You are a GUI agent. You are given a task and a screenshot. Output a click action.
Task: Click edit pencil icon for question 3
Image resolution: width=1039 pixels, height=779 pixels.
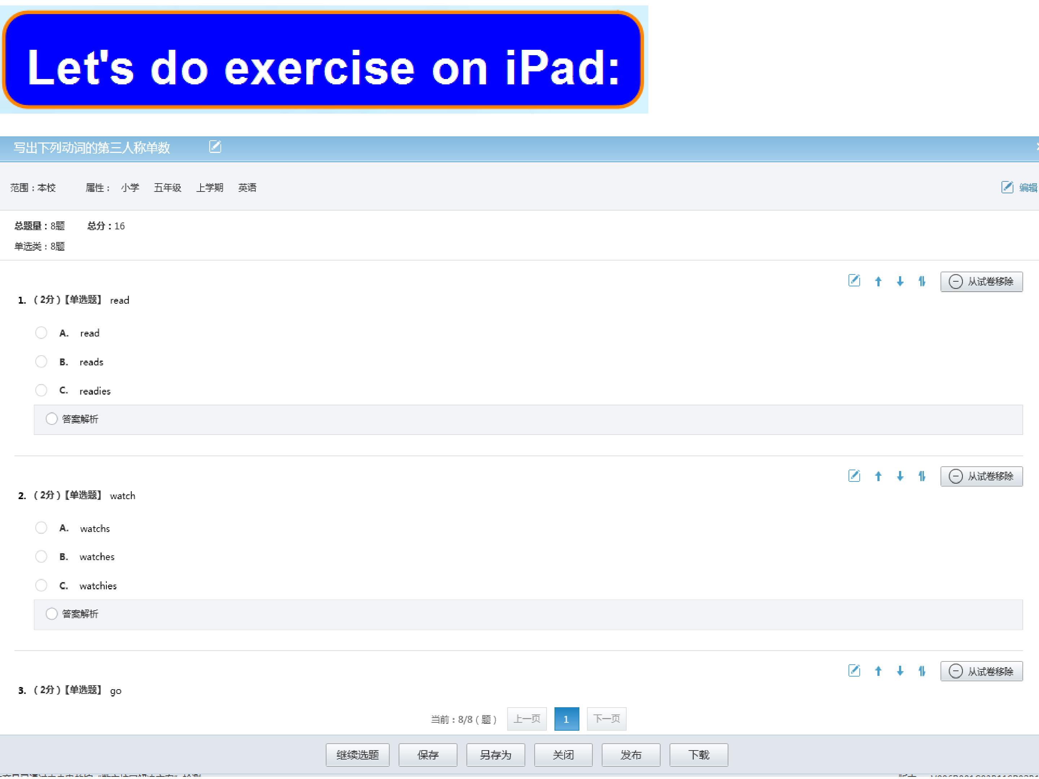854,670
